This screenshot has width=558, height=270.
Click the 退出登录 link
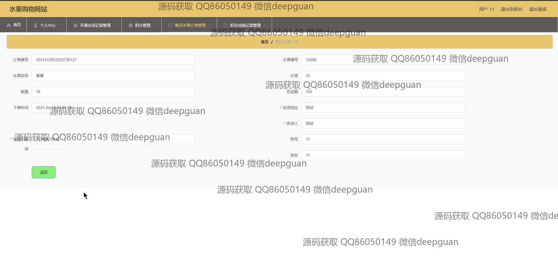[x=538, y=9]
